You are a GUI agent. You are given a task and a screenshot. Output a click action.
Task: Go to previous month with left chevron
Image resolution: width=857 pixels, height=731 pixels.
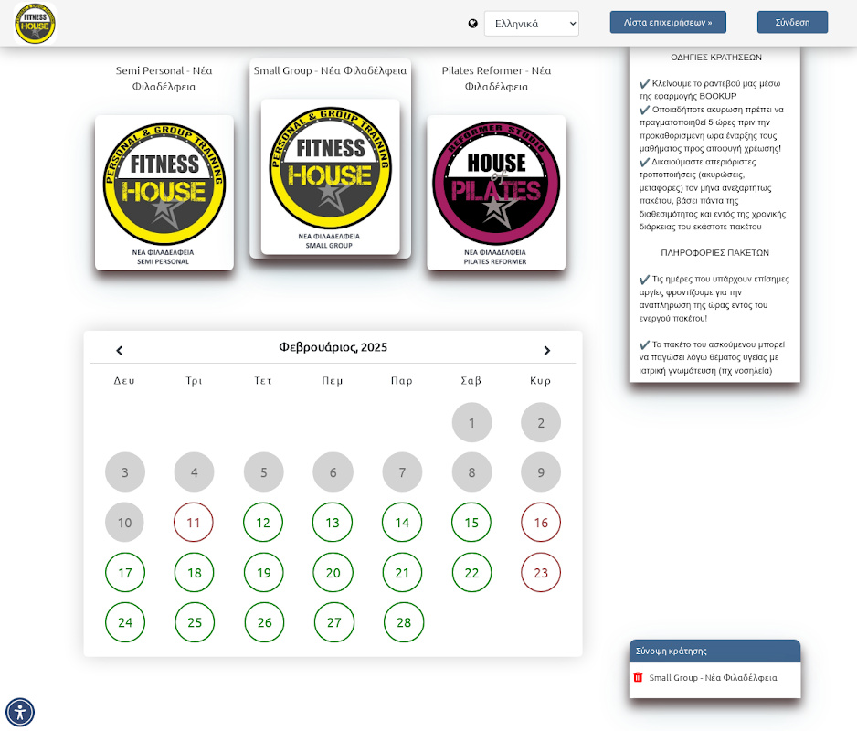[119, 351]
